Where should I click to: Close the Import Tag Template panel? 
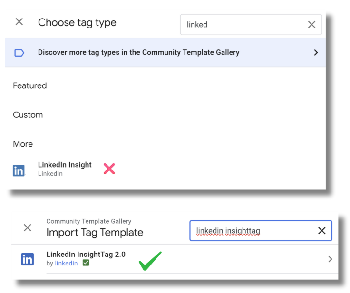coord(28,228)
